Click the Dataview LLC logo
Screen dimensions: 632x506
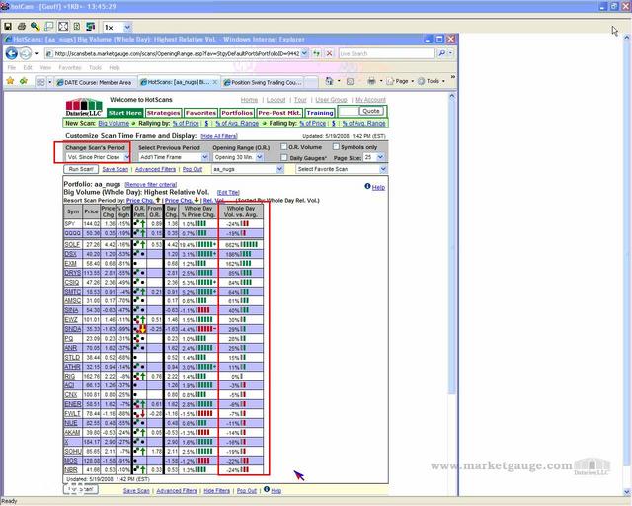[x=84, y=107]
